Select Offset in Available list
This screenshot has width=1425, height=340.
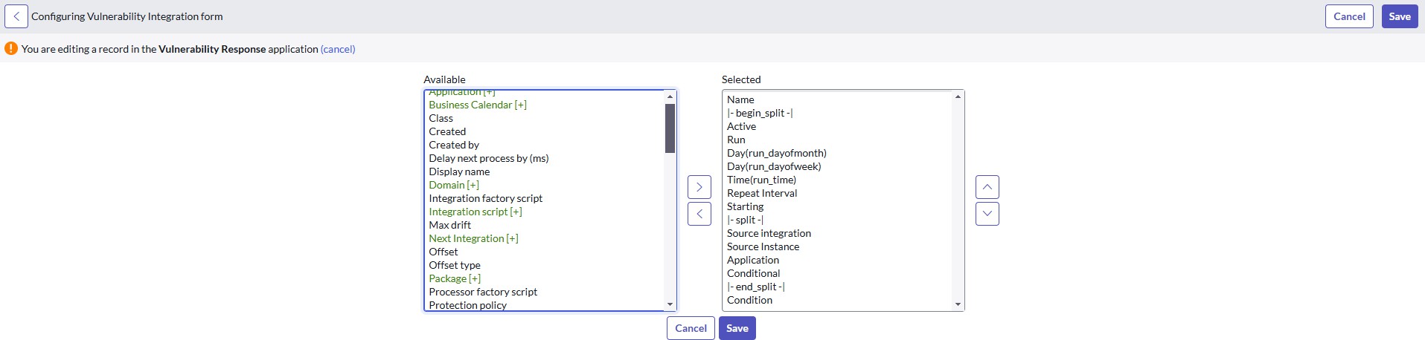click(545, 252)
